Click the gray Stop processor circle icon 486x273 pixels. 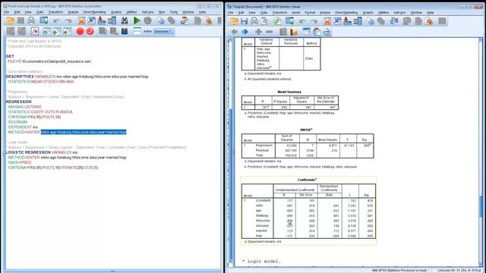coord(147,20)
